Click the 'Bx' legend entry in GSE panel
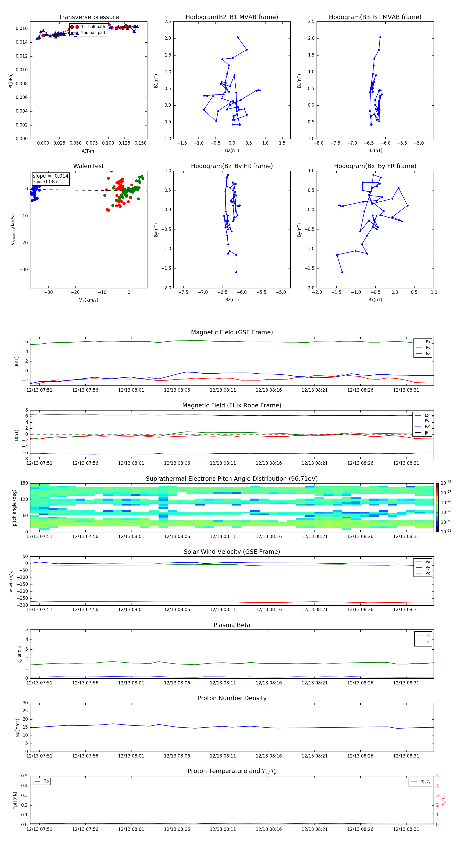Screen dimensions: 464x852 423,342
